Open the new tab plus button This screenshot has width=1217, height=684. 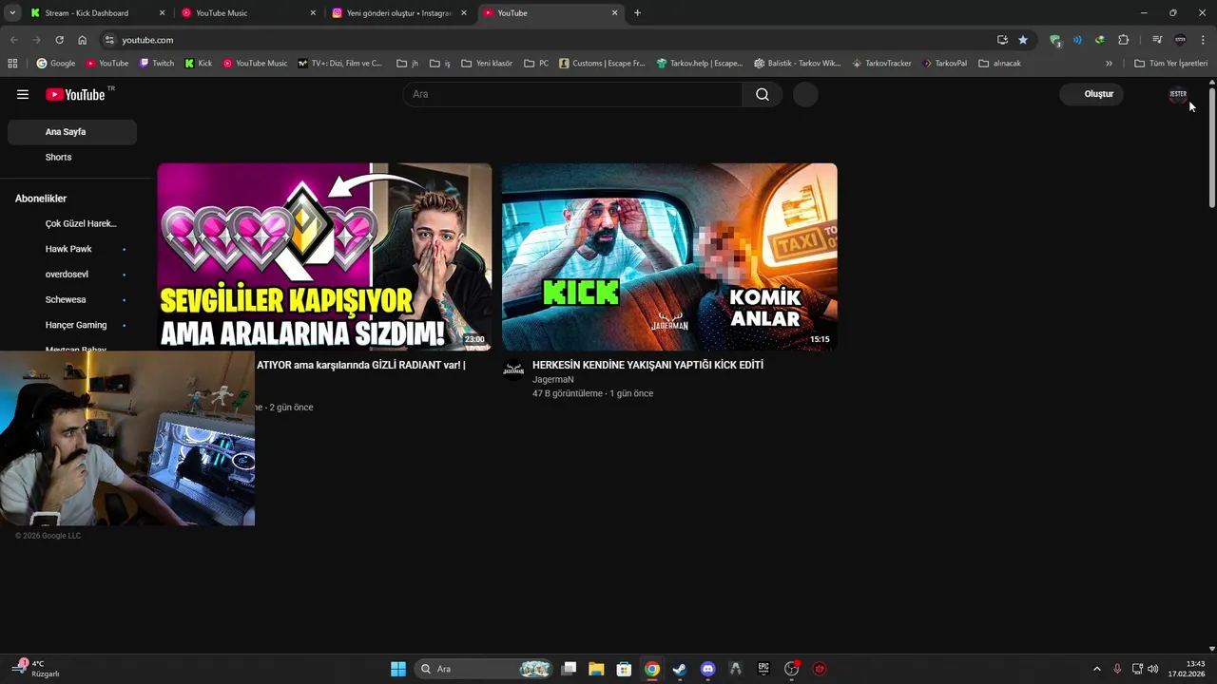(x=637, y=13)
